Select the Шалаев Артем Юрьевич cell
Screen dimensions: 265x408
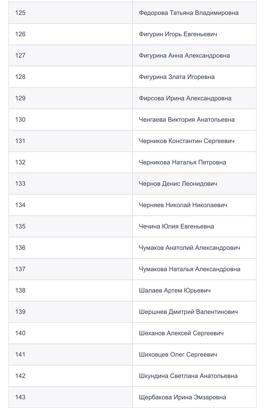coord(175,290)
